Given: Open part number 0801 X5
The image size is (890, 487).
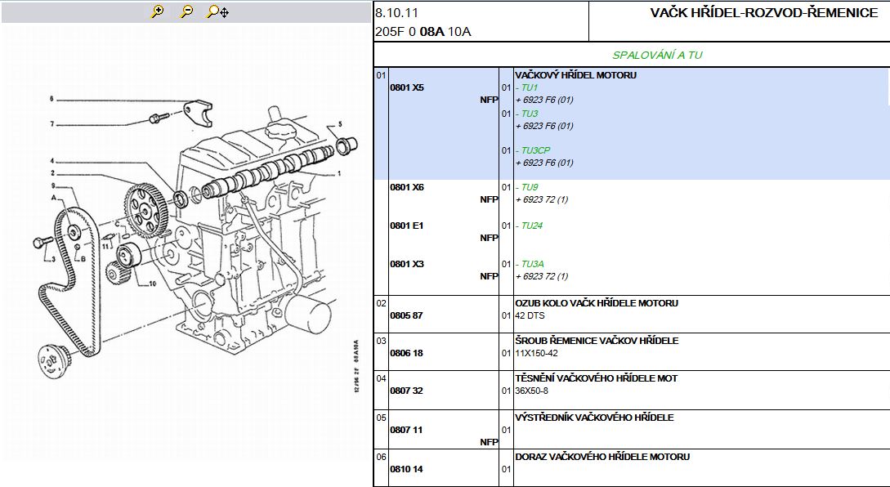Looking at the screenshot, I should [407, 87].
